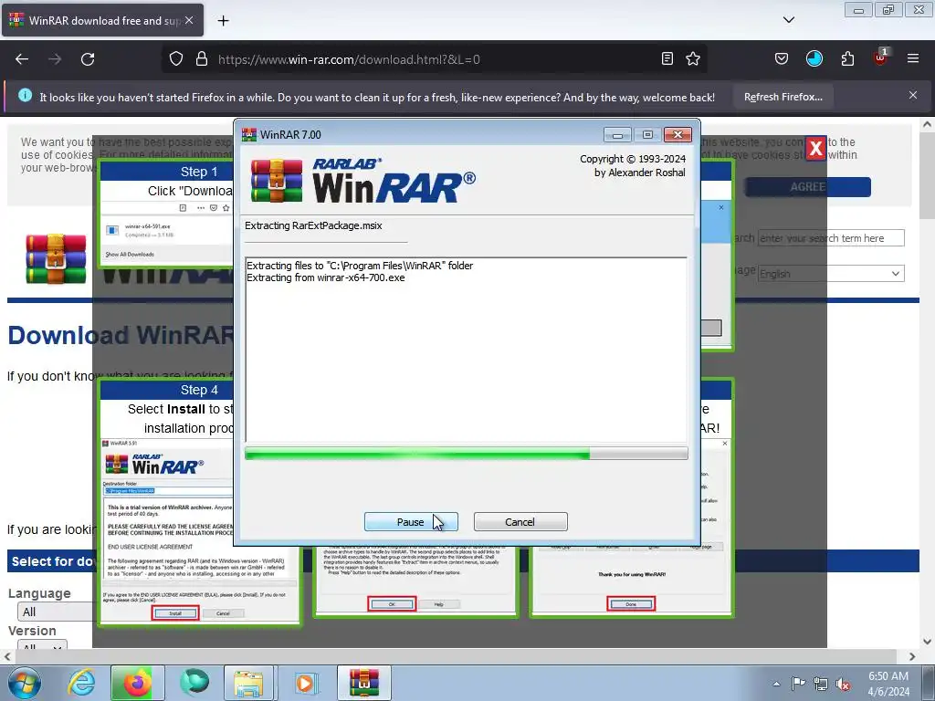Select the WinRAR download free tab
The height and width of the screenshot is (701, 935).
tap(102, 20)
